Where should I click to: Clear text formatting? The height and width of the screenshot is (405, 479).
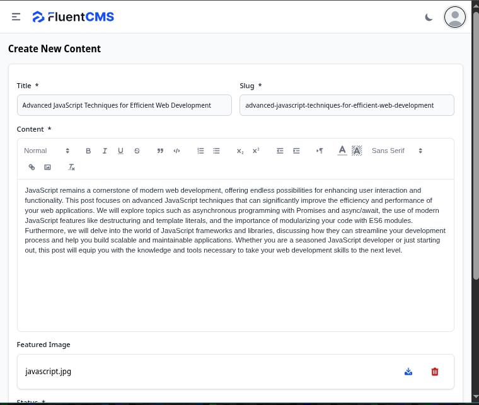[x=71, y=168]
